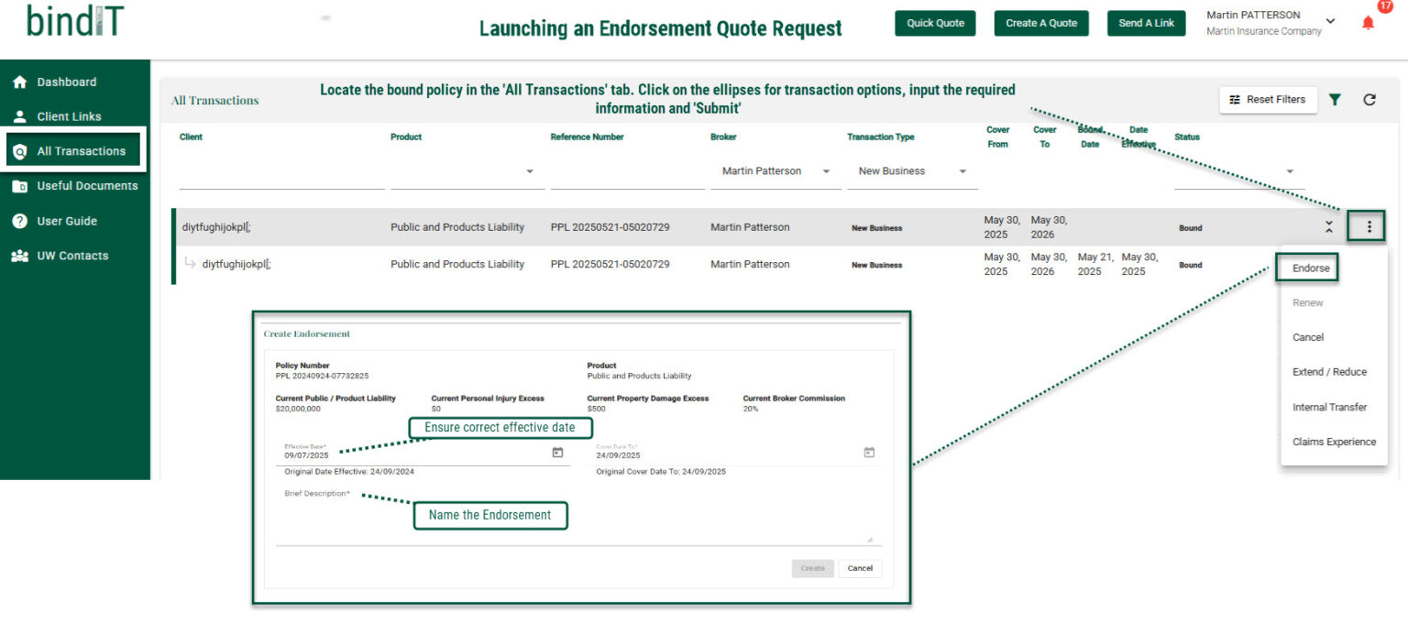
Task: Click the Reset Filters button
Action: pyautogui.click(x=1268, y=99)
